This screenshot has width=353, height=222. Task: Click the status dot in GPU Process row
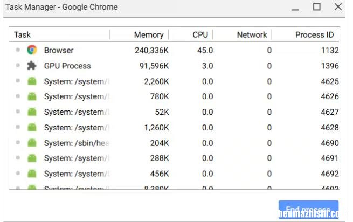point(18,65)
